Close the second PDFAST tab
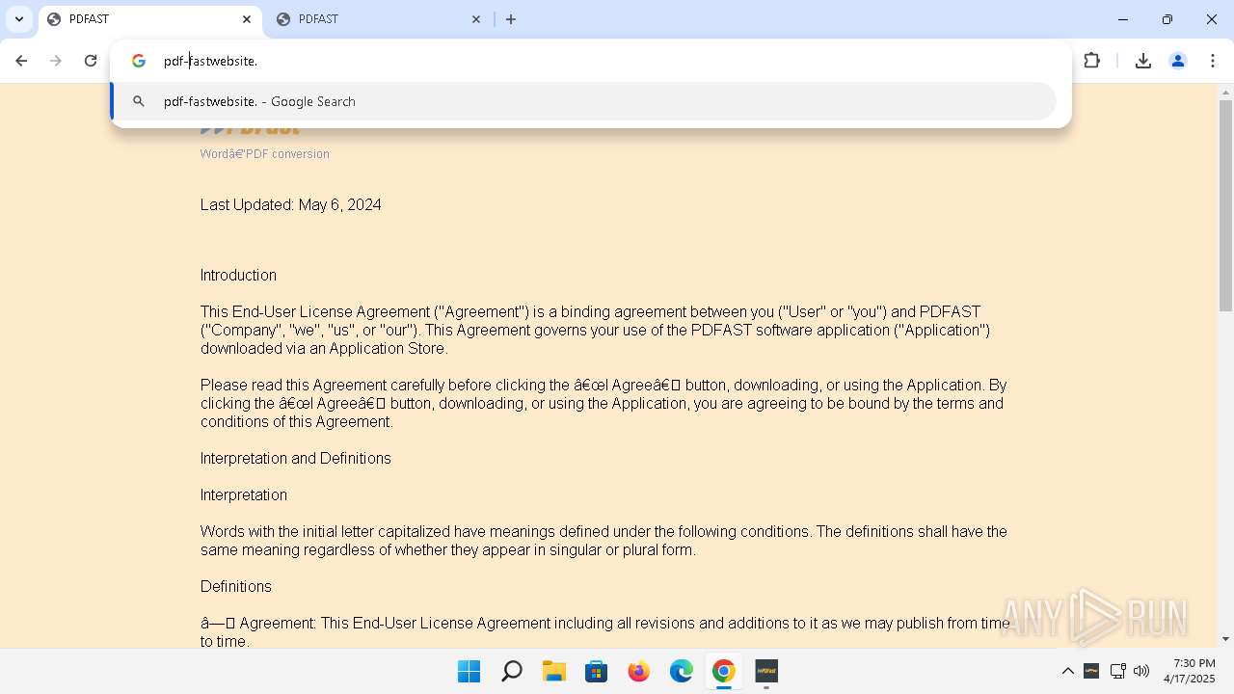Image resolution: width=1234 pixels, height=694 pixels. coord(476,19)
